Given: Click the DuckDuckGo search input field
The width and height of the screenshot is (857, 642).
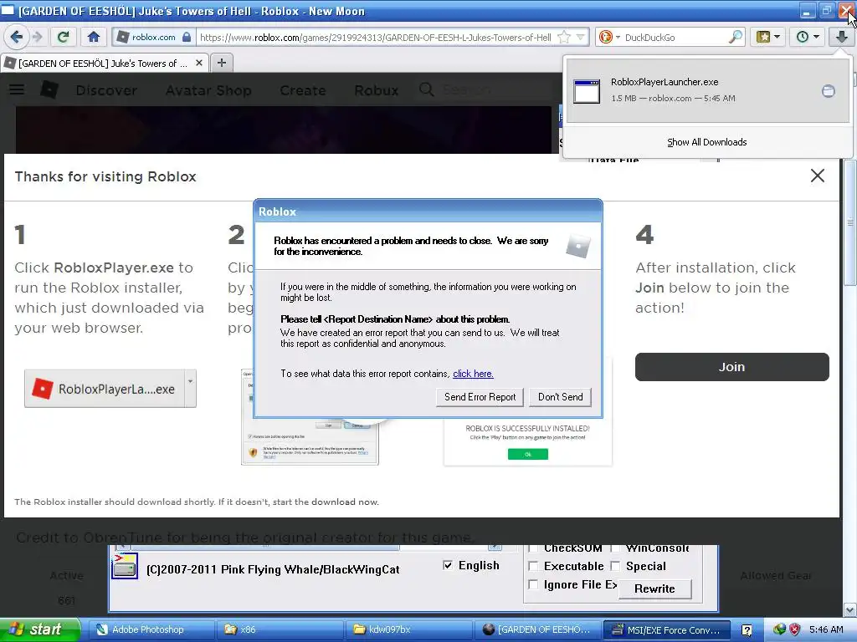Looking at the screenshot, I should coord(675,37).
